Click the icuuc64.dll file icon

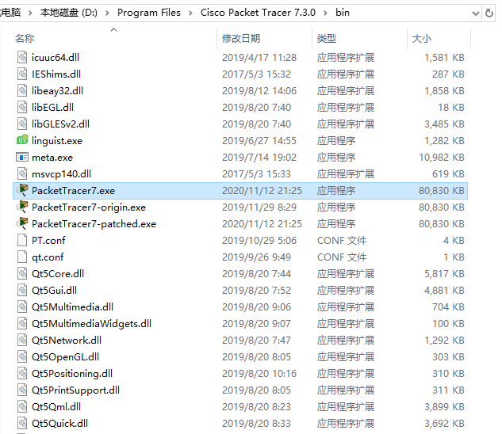click(x=22, y=58)
